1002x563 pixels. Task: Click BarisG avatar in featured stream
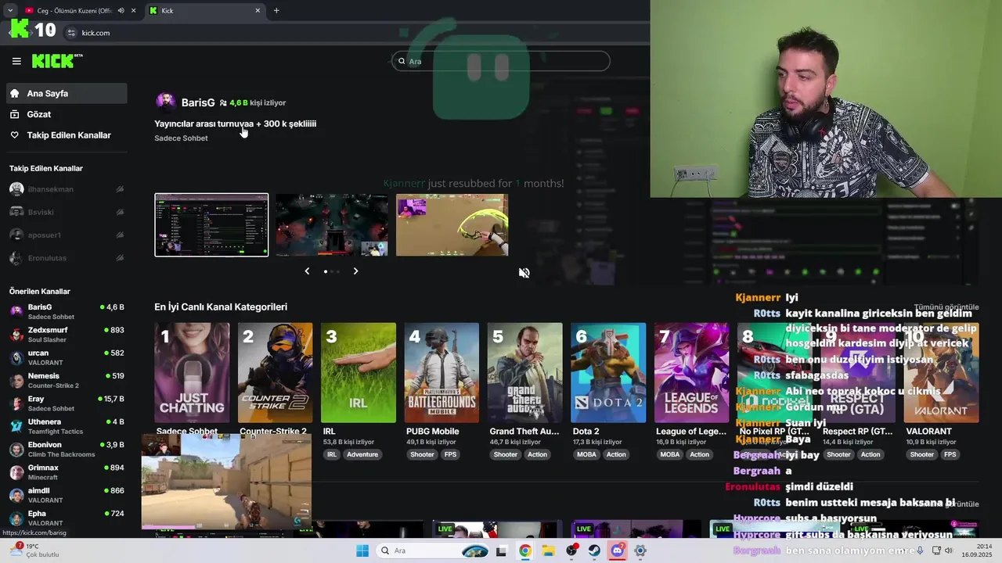click(166, 102)
